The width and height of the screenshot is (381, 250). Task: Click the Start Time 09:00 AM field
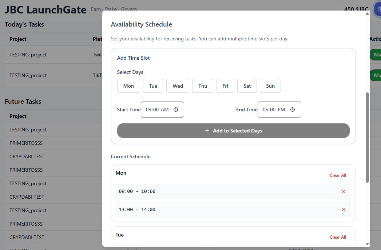[x=162, y=110]
